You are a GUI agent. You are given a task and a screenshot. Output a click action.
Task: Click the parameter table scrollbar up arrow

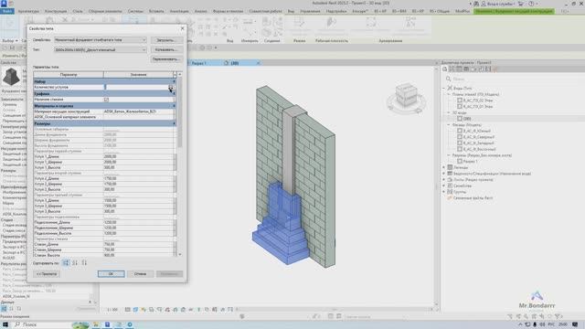[x=180, y=75]
